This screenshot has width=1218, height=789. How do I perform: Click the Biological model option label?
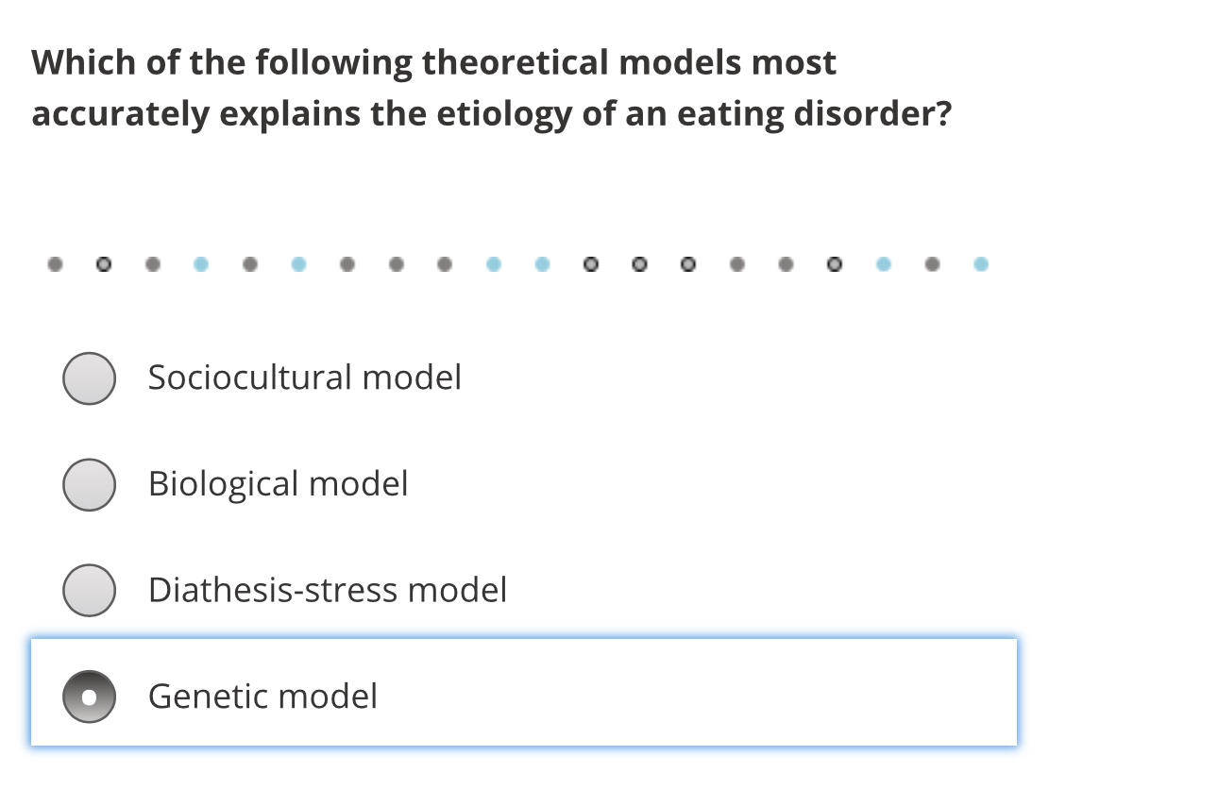click(x=278, y=484)
